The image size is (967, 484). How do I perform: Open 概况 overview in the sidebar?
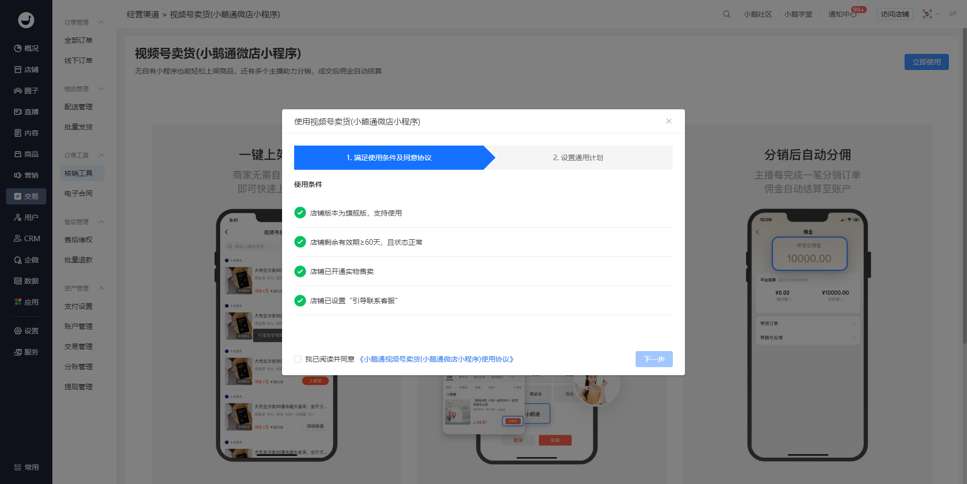pos(26,48)
